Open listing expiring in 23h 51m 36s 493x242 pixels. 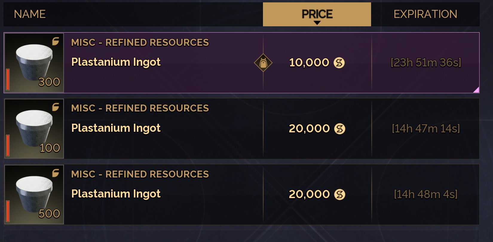coord(241,63)
